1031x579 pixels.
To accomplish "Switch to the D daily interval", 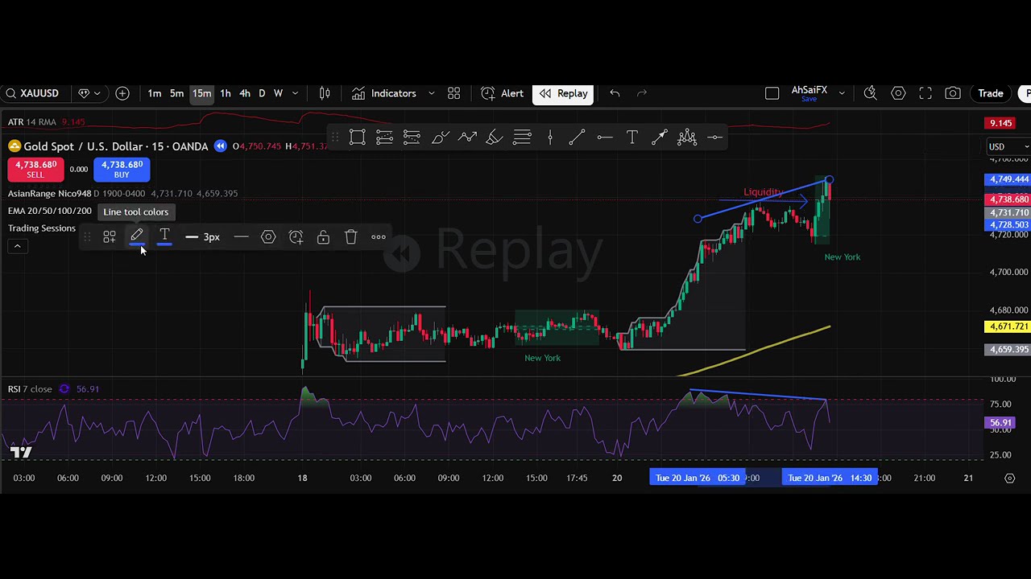I will click(262, 93).
